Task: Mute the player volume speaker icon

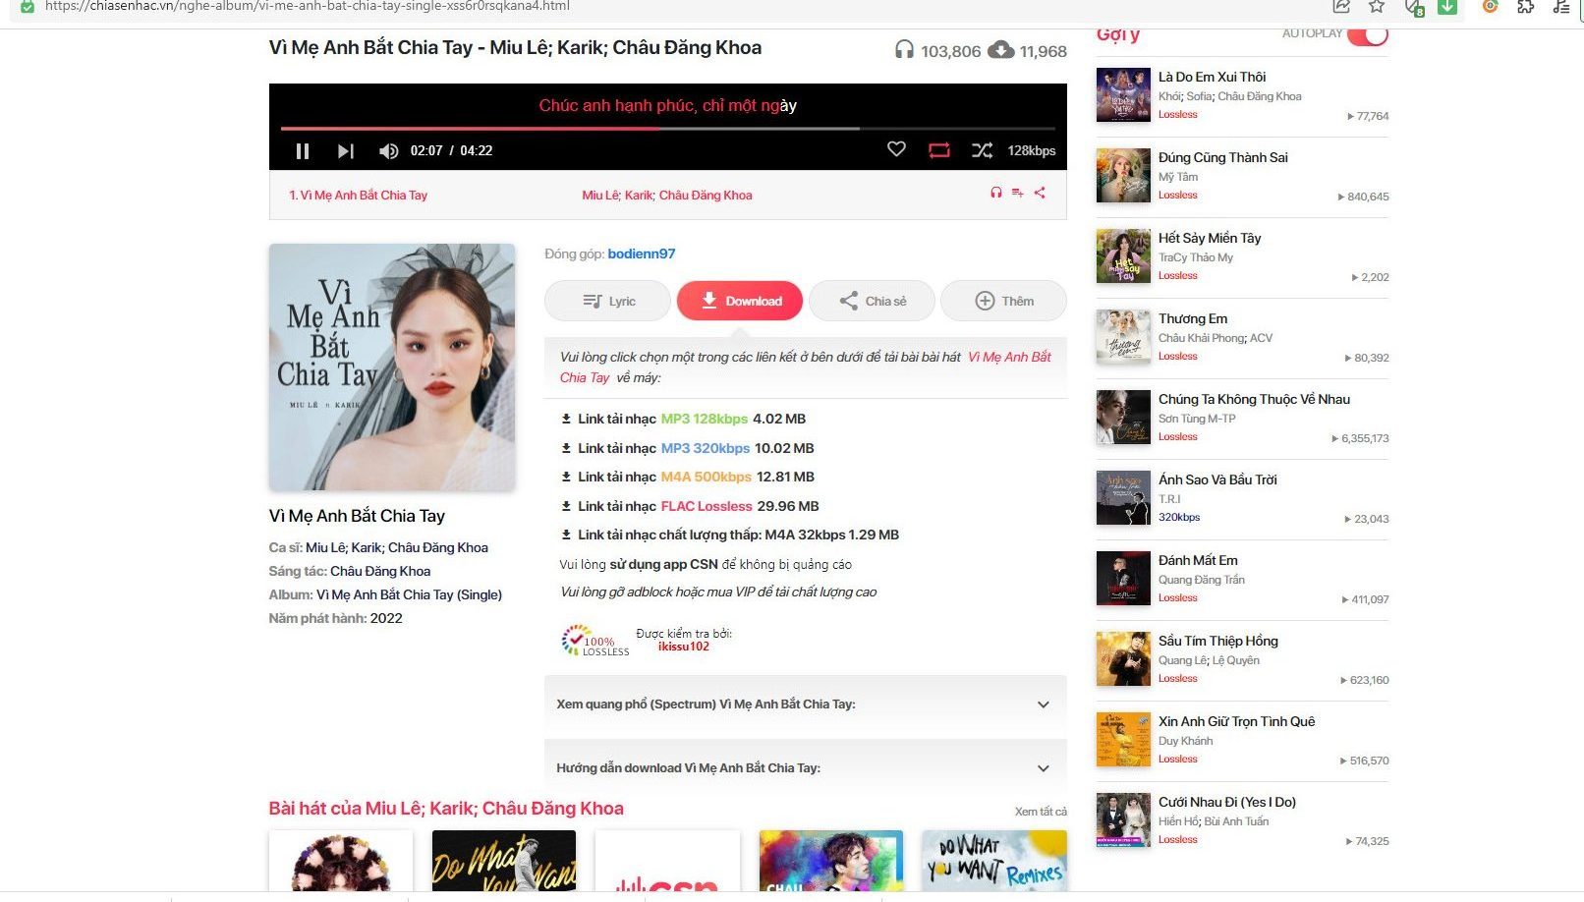Action: (x=388, y=151)
